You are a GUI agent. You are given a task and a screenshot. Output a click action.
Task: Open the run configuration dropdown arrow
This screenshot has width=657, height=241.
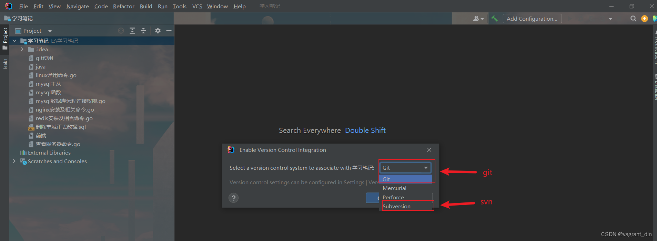coord(610,19)
